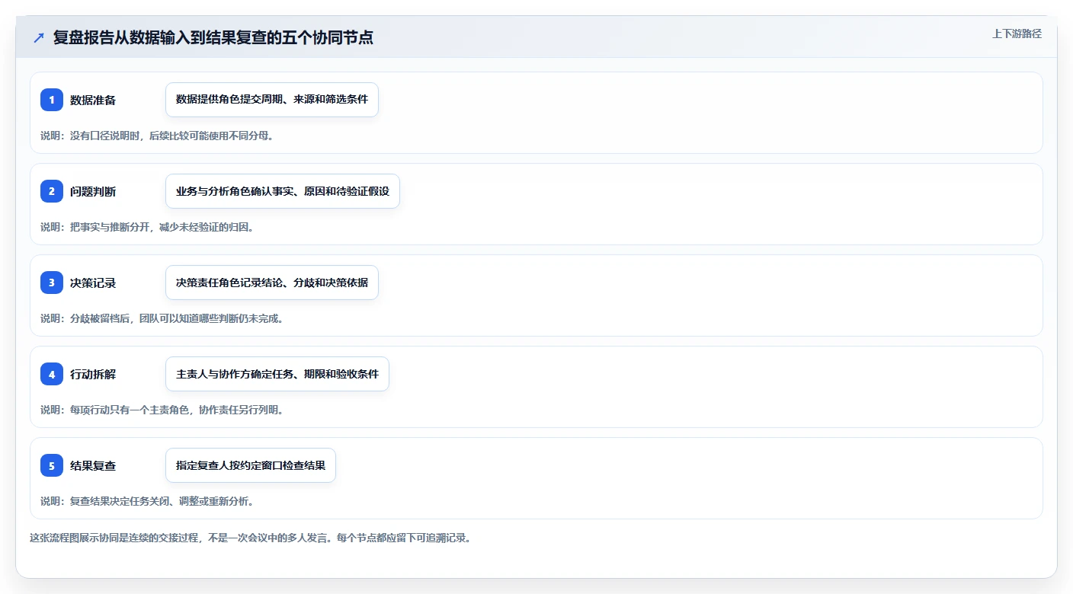Open the 主责人与协作方确定任务、期限和验收条件 box
The width and height of the screenshot is (1073, 594).
(x=277, y=374)
